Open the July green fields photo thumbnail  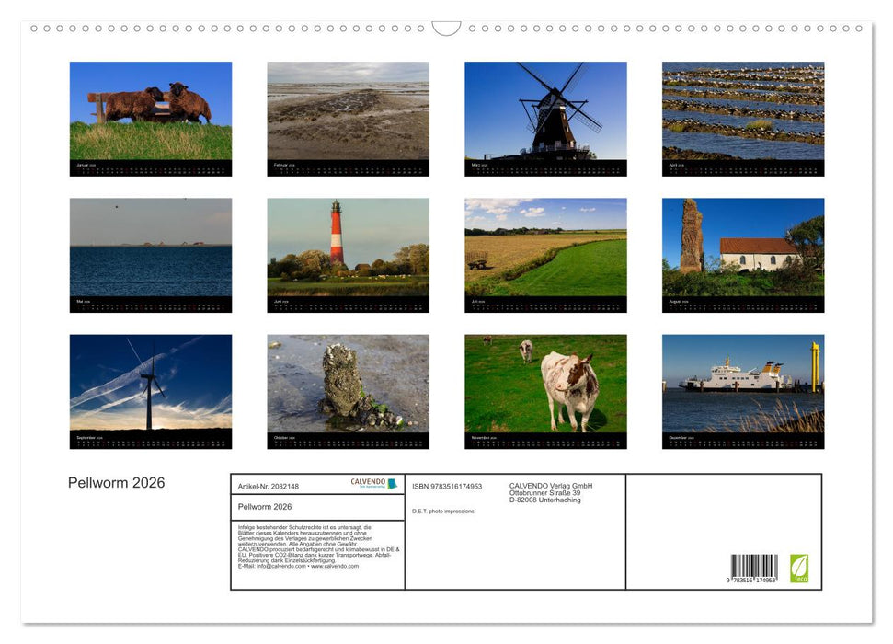tap(545, 248)
